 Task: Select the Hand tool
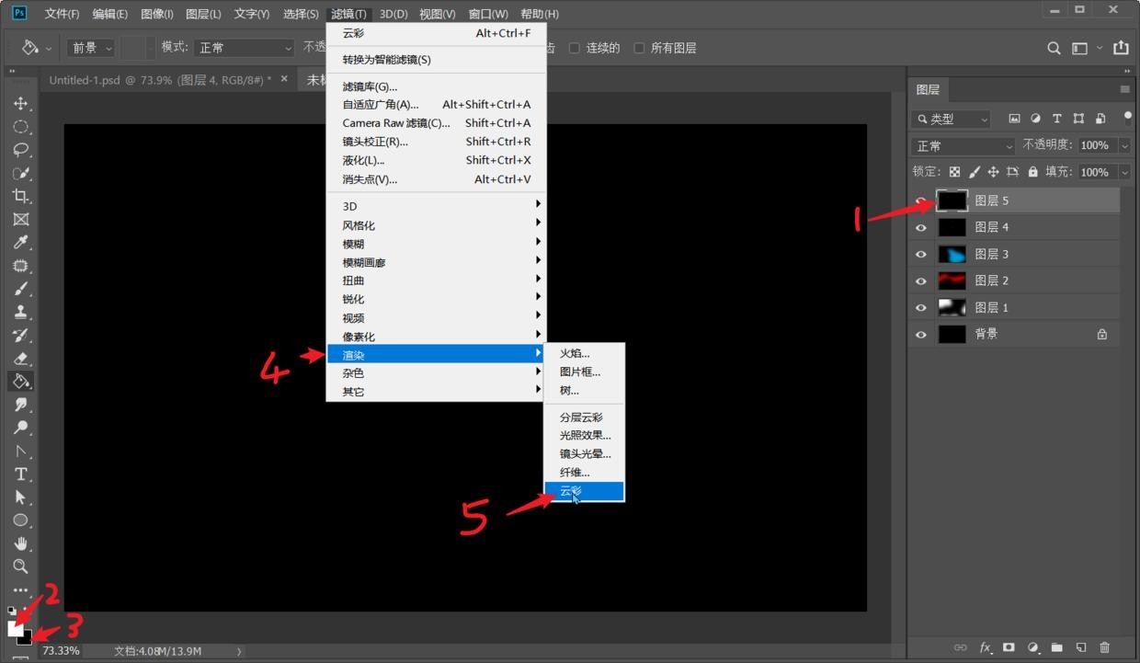(x=20, y=543)
